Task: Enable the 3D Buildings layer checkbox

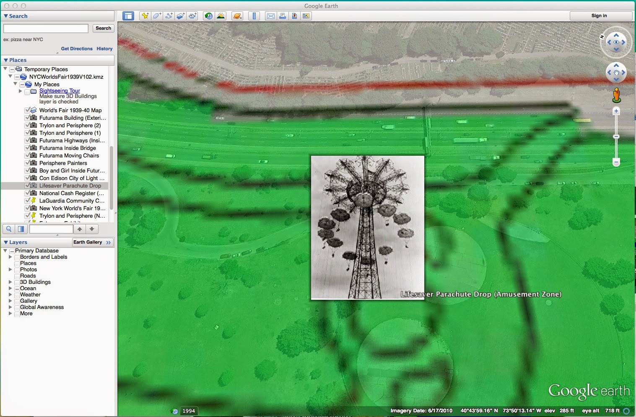Action: pos(17,282)
